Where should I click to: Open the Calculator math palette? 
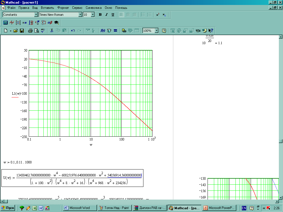[x=6, y=23]
